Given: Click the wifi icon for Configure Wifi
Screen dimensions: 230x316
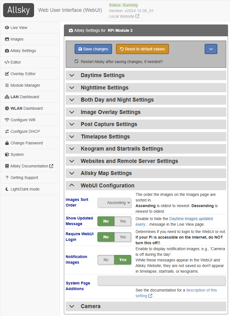Looking at the screenshot, I should 7,120.
